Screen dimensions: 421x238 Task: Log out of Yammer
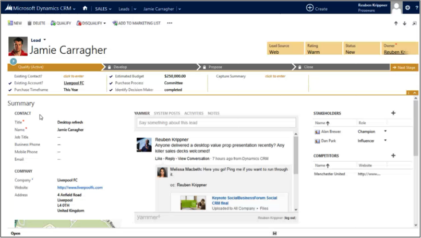(290, 218)
